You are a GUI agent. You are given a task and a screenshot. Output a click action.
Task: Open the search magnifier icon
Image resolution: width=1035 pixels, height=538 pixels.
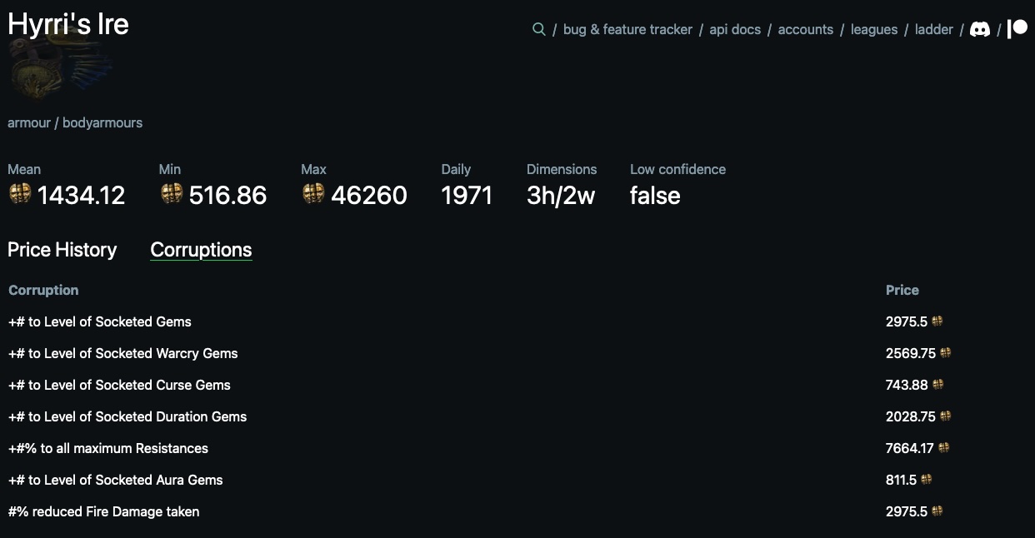538,29
